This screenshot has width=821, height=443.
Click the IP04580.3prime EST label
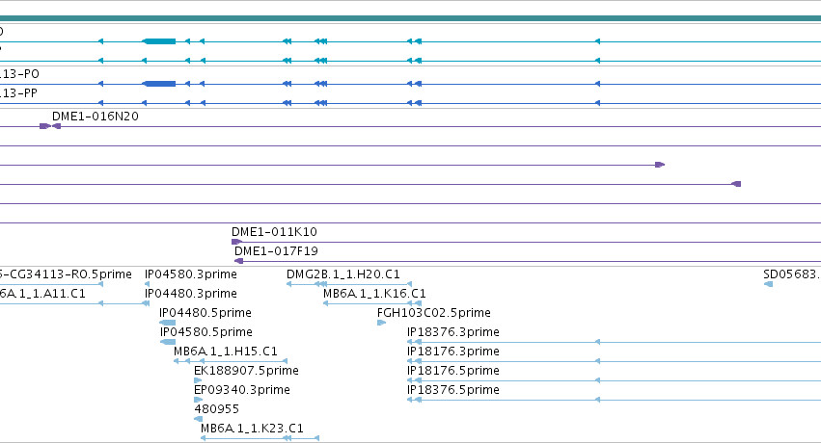(191, 274)
